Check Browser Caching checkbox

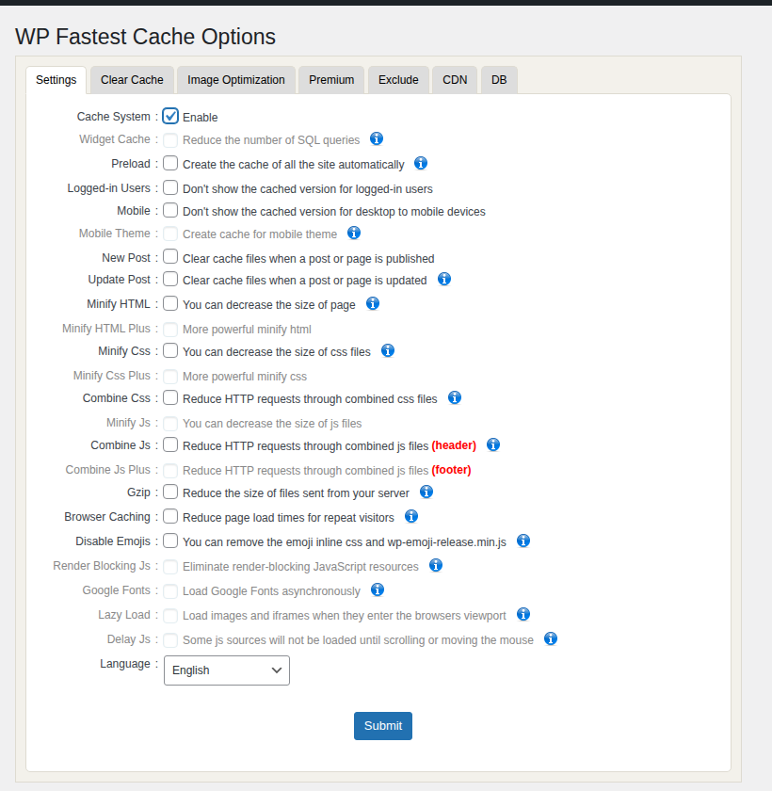pyautogui.click(x=170, y=516)
